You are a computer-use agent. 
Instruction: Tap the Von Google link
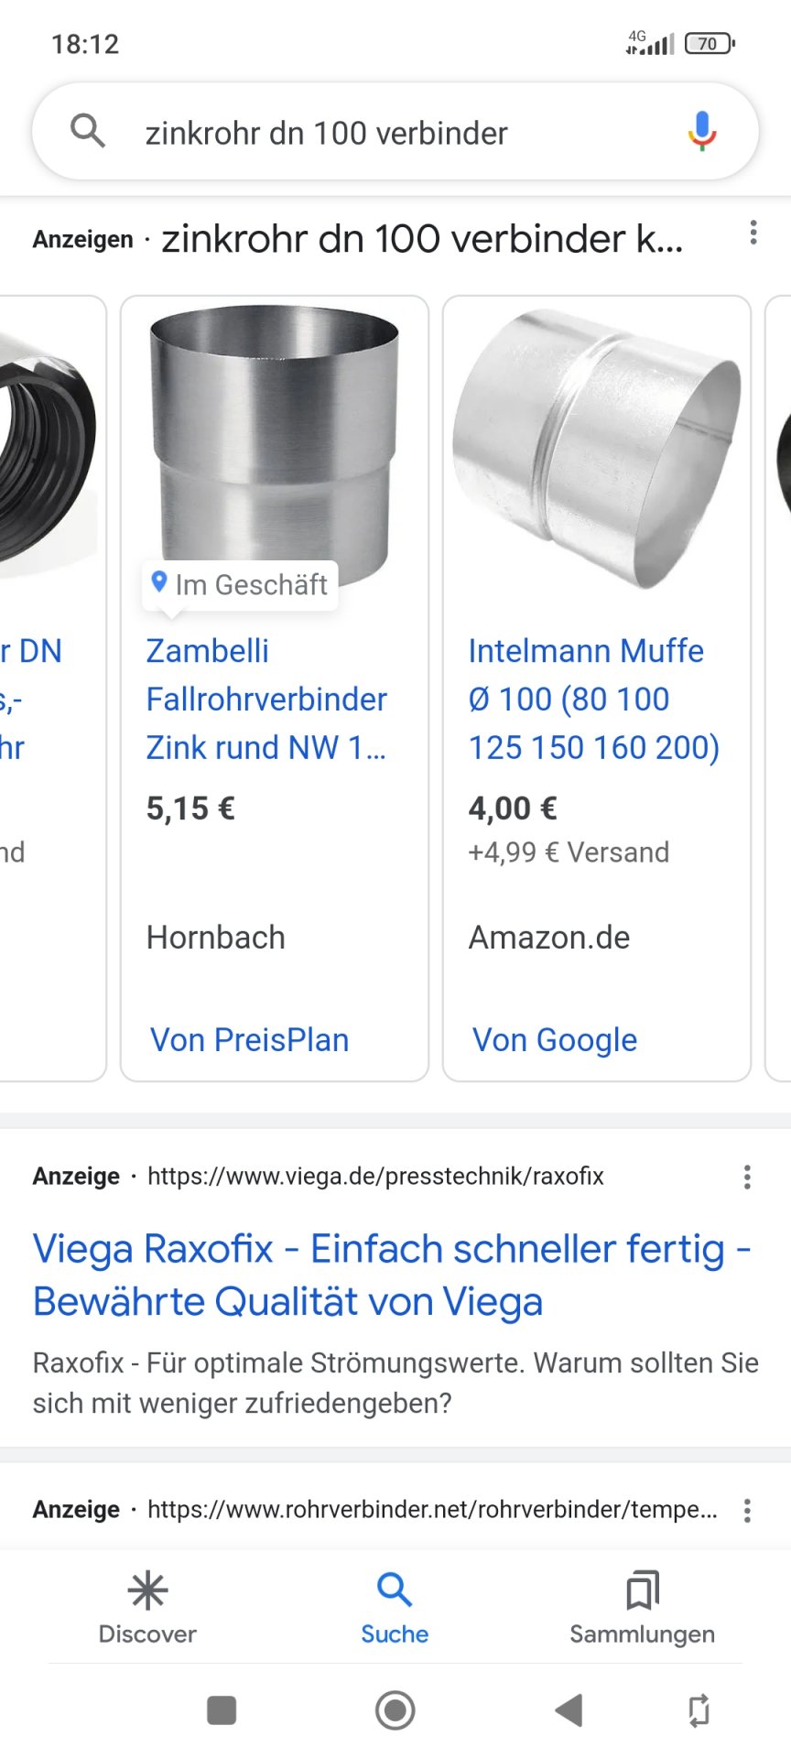pos(555,1040)
